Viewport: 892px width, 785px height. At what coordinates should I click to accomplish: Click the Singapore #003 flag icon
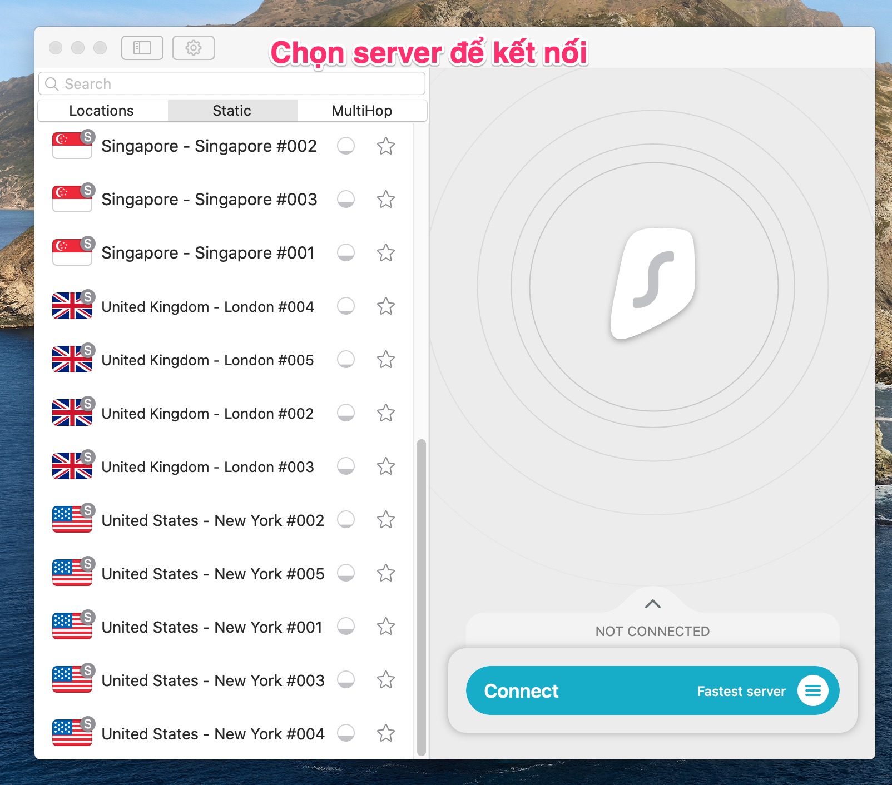pyautogui.click(x=72, y=199)
